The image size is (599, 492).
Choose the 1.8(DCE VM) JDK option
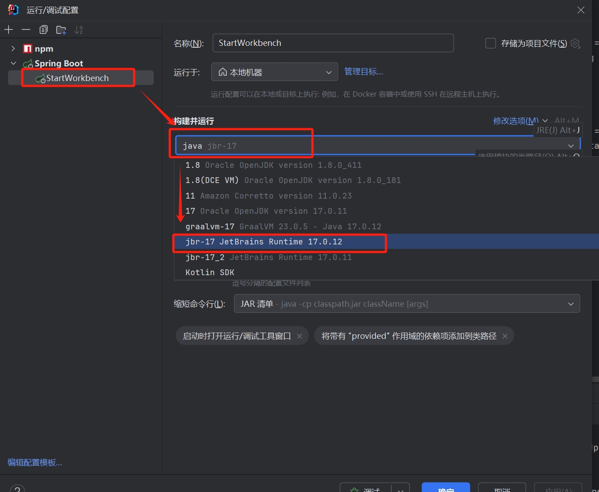pos(386,180)
